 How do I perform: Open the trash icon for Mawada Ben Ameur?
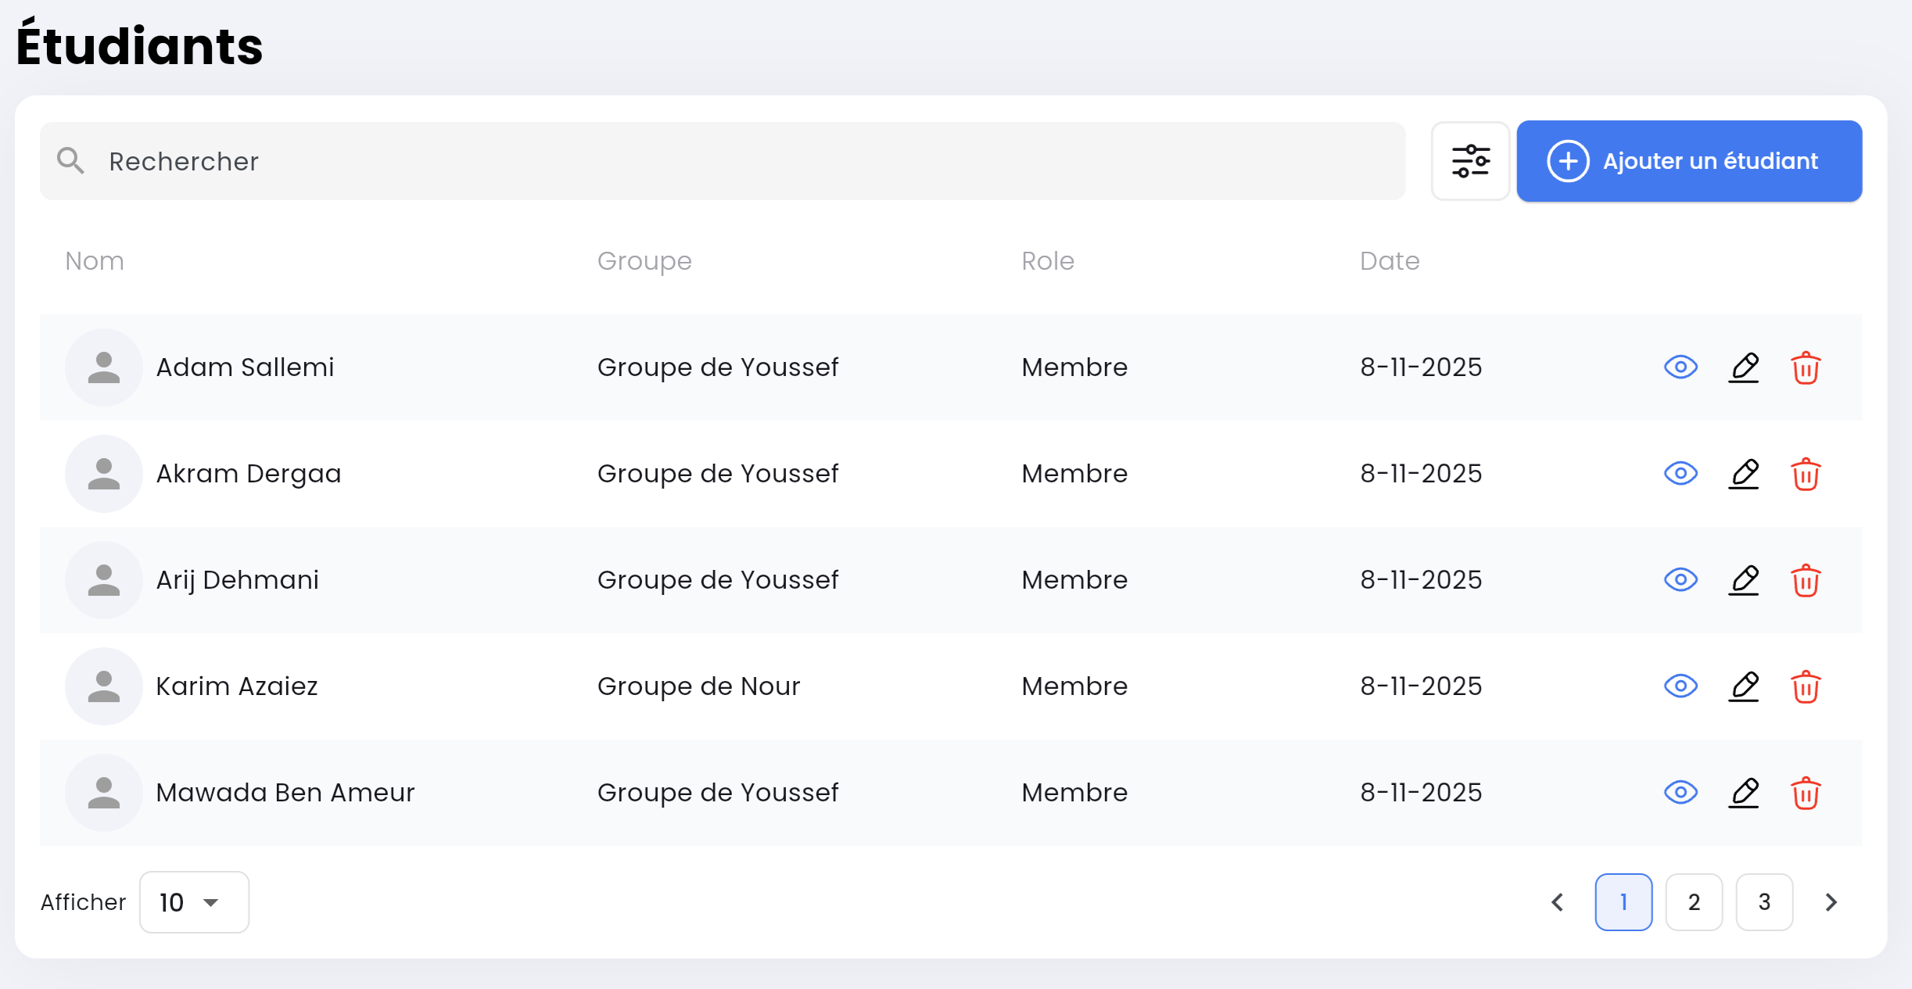tap(1806, 793)
